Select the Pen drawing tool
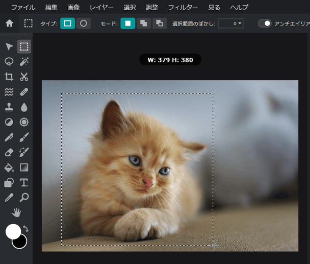The height and width of the screenshot is (264, 310). tap(9, 137)
